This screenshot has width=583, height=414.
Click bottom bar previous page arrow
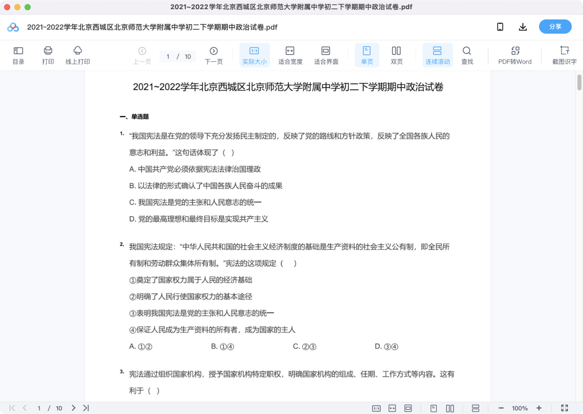coord(24,408)
